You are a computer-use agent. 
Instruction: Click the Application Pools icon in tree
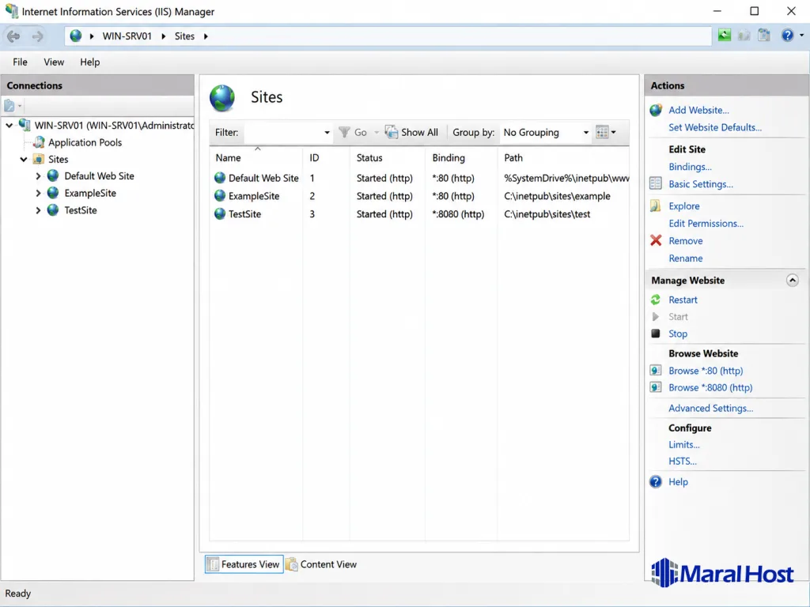[x=39, y=142]
